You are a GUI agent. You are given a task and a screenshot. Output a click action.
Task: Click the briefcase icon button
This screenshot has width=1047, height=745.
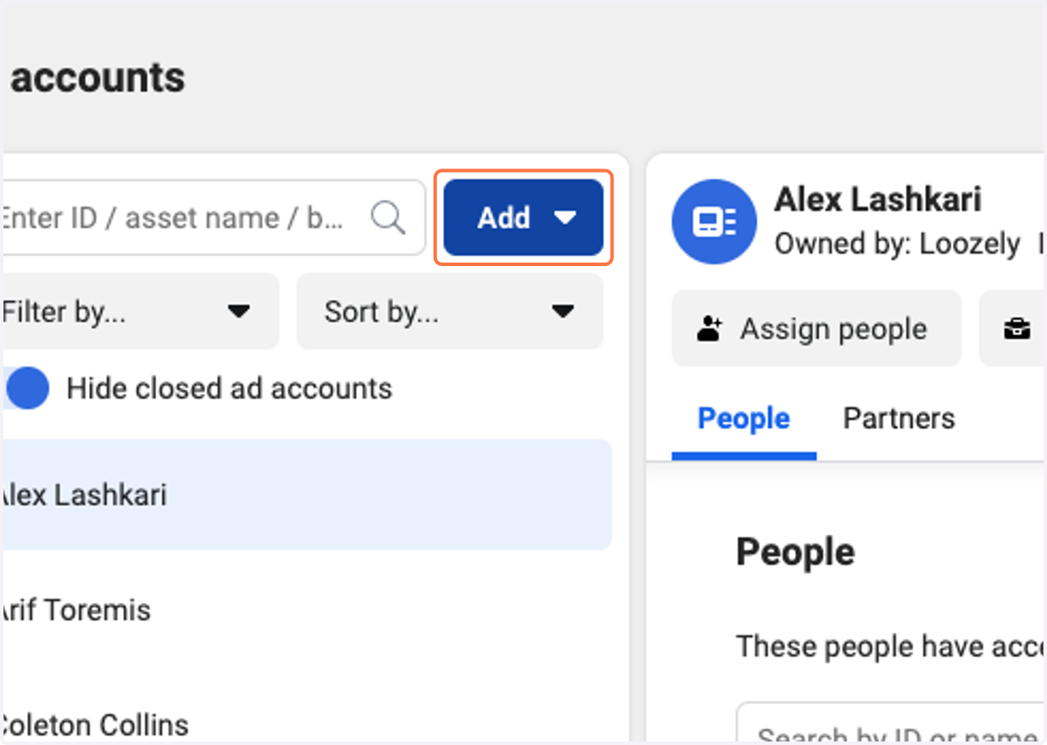[x=1016, y=329]
